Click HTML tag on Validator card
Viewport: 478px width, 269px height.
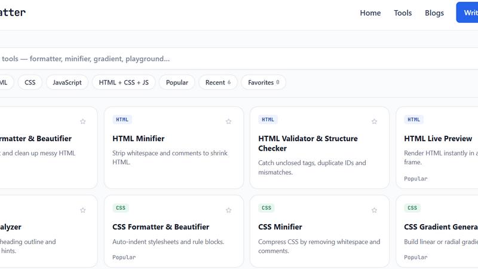[268, 120]
